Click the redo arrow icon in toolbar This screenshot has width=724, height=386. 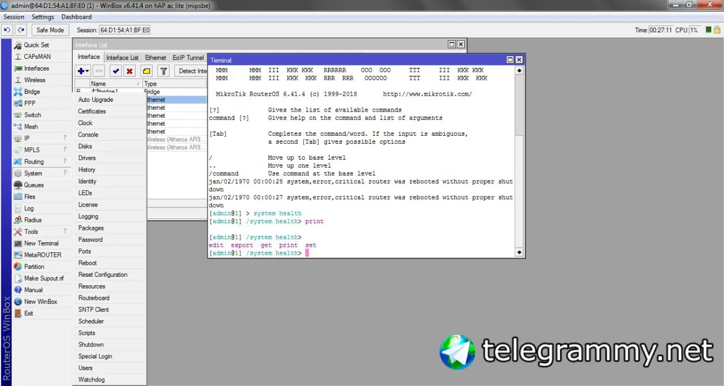[x=21, y=30]
